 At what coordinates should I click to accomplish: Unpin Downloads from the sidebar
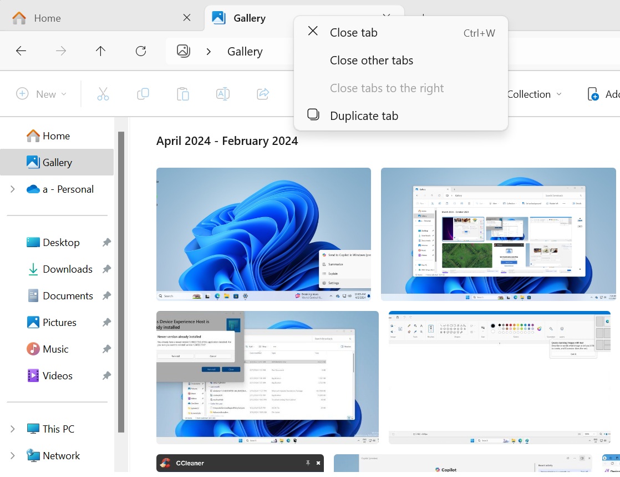click(106, 269)
